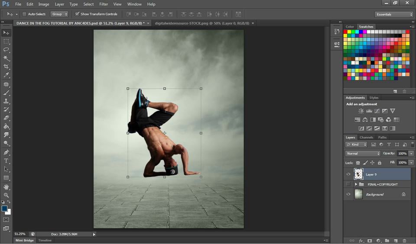
Task: Expand the FINAL+COPYRUGHT group
Action: [x=356, y=184]
